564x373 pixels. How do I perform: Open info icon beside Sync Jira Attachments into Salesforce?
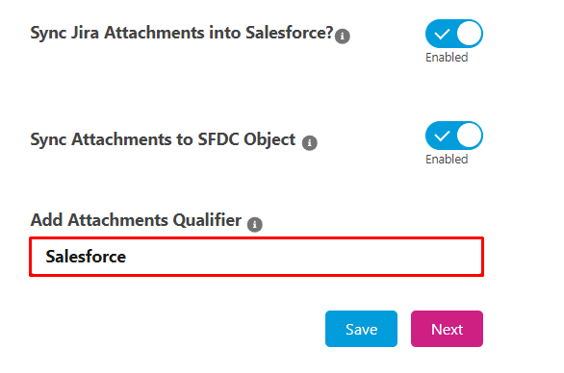[x=342, y=37]
